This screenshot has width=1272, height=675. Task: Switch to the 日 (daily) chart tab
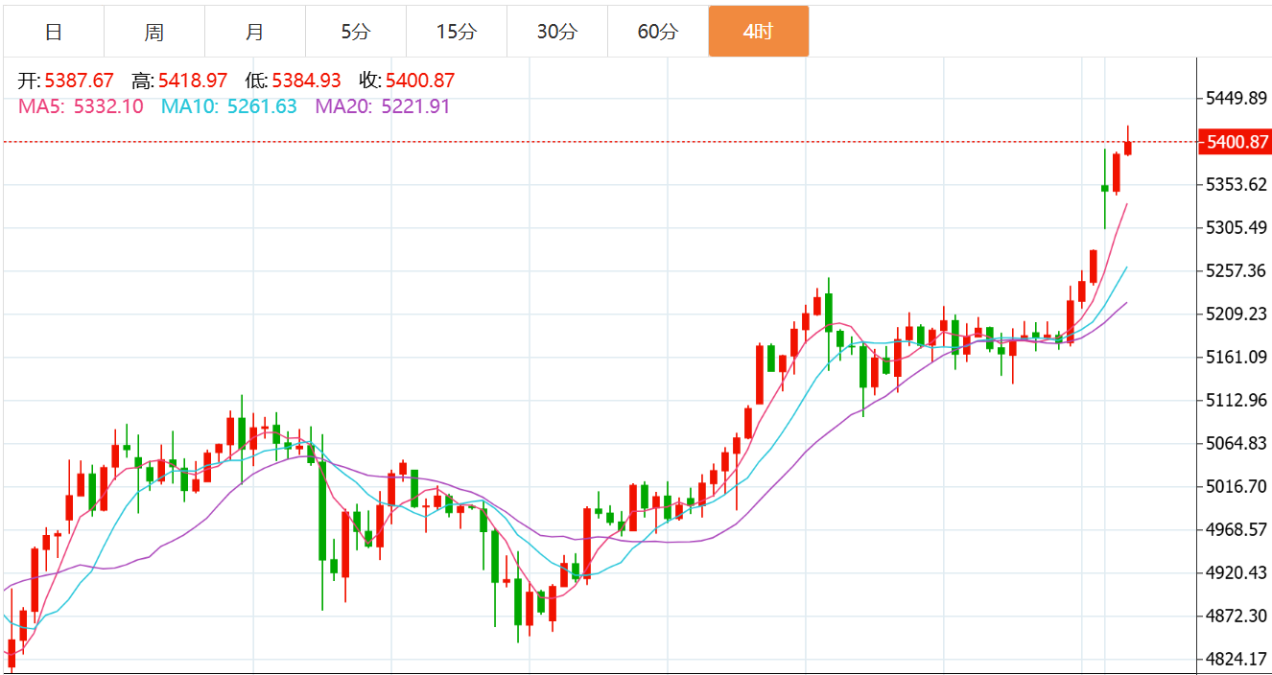[54, 32]
